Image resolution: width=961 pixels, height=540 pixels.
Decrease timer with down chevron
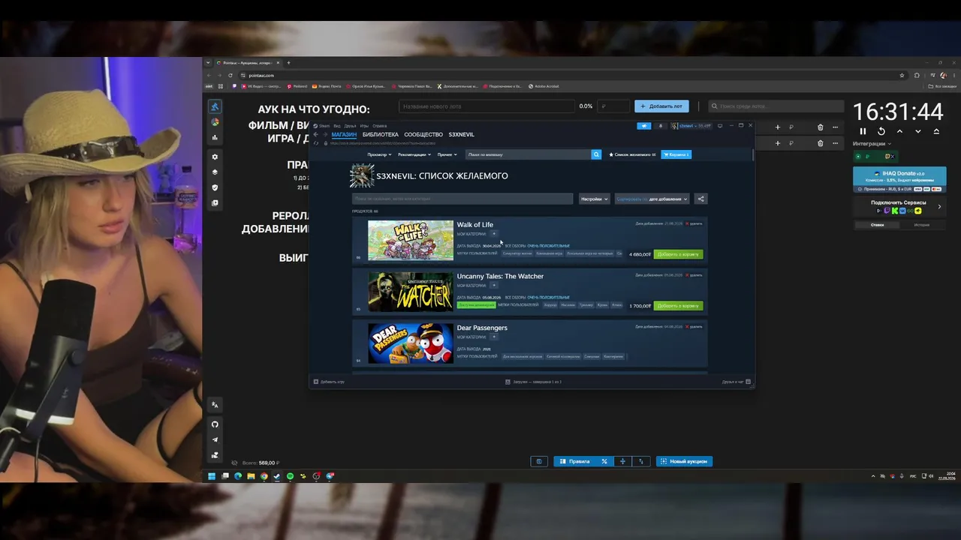pyautogui.click(x=917, y=131)
